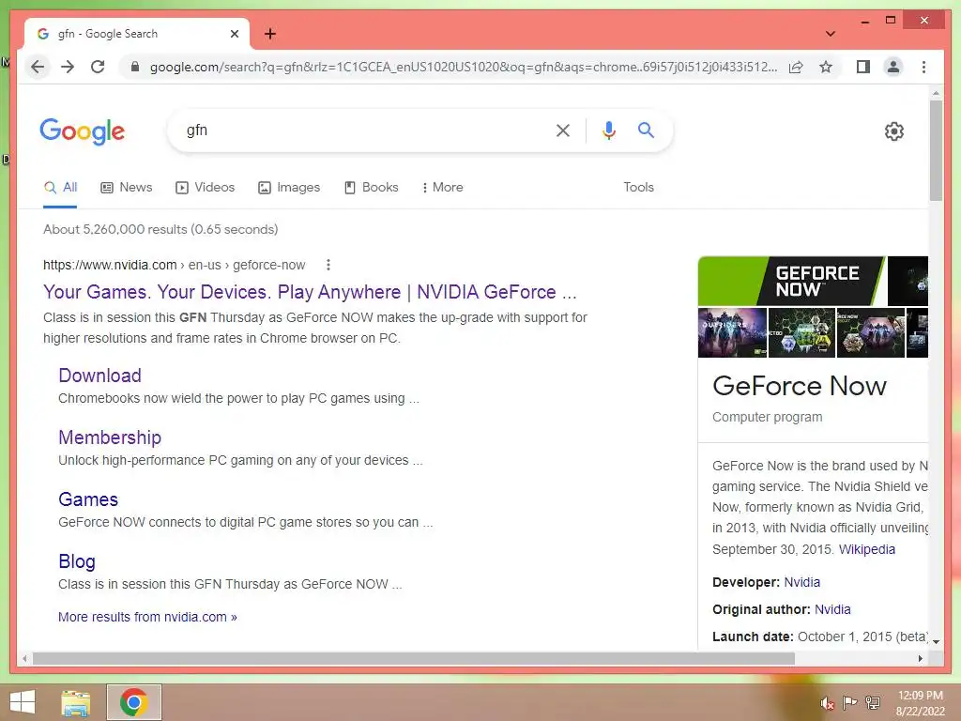Open the Wikipedia link in knowledge panel
This screenshot has height=721, width=961.
[866, 548]
